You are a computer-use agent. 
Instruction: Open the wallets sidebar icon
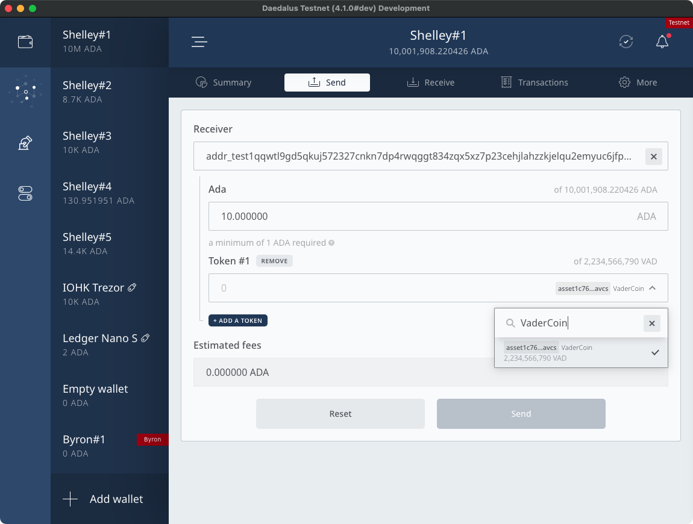[25, 42]
